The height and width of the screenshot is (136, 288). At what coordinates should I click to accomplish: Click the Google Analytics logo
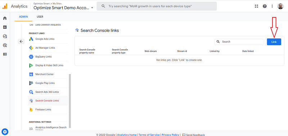tap(5, 6)
